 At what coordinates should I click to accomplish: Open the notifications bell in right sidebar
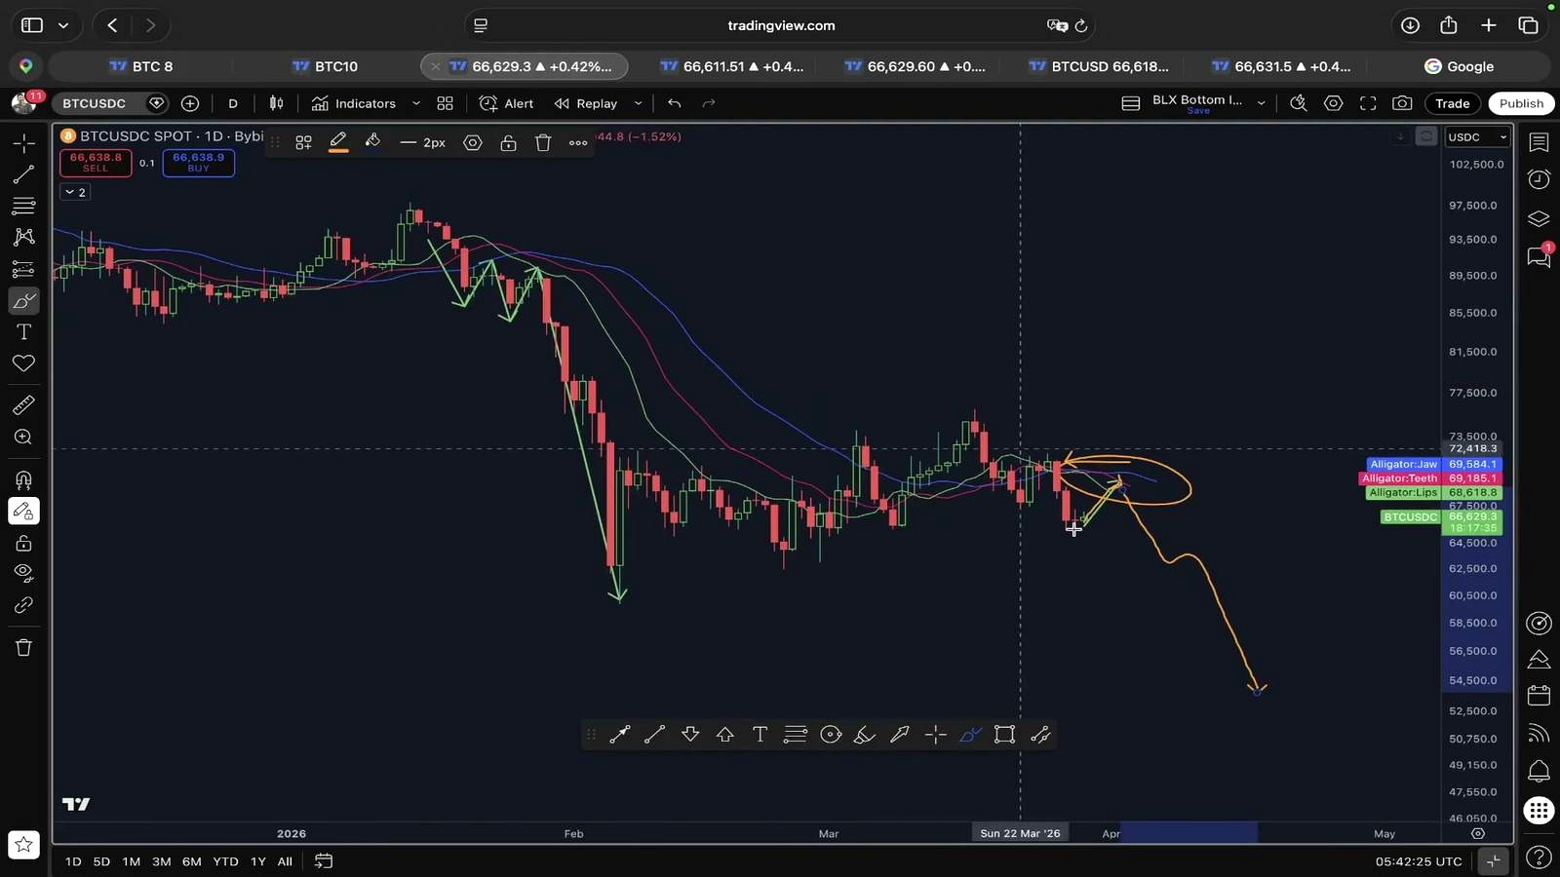pos(1539,772)
